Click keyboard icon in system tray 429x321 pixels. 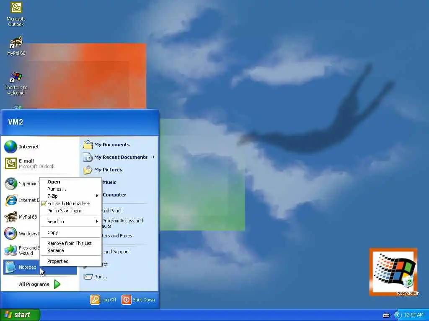(x=386, y=315)
